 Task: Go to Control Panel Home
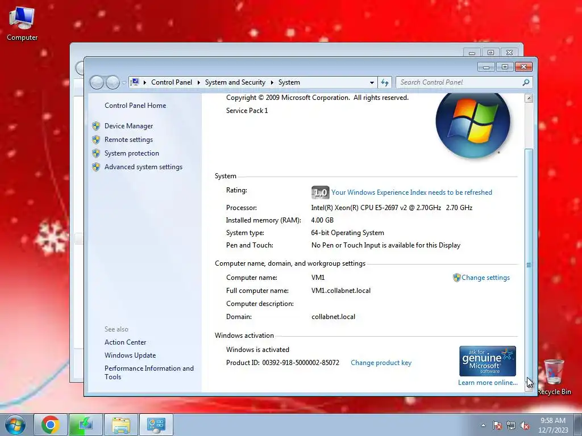[x=135, y=106]
